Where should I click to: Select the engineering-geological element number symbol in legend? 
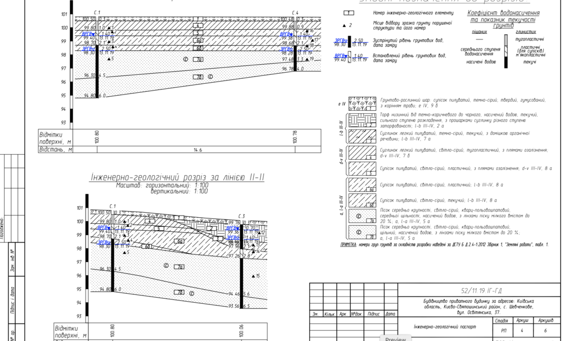[350, 12]
